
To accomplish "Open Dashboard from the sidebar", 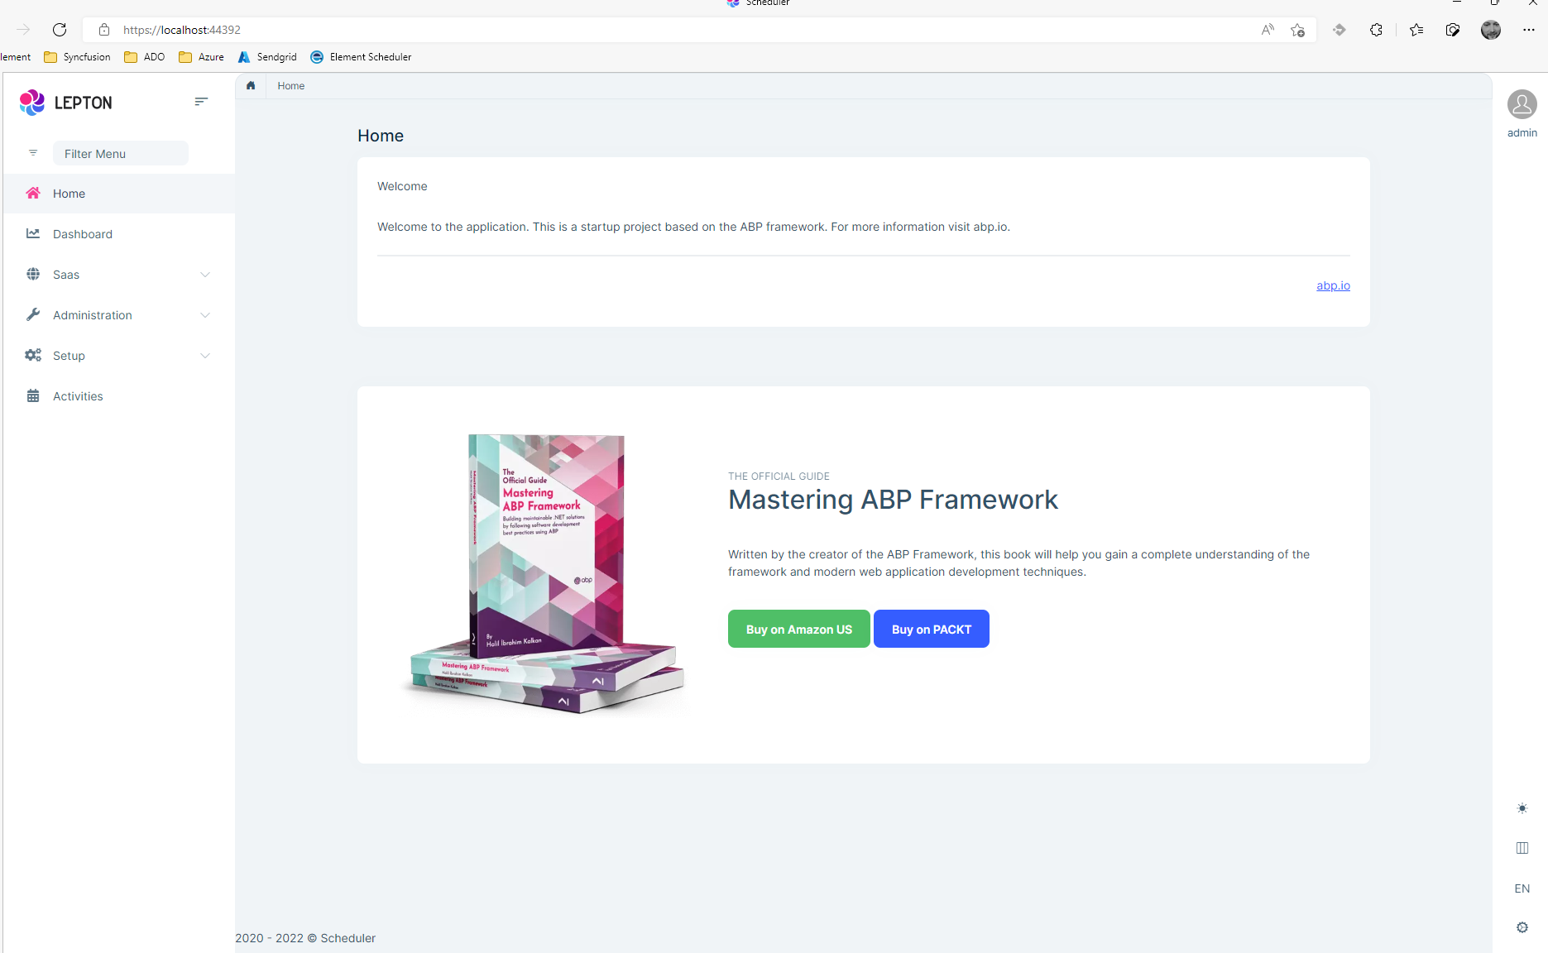I will point(119,234).
